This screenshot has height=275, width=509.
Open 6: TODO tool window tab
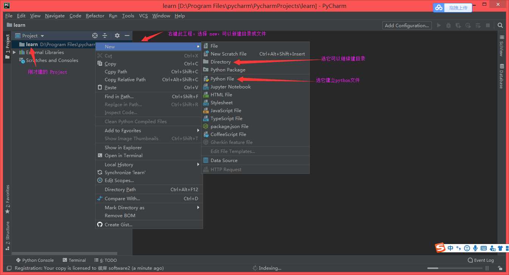106,260
